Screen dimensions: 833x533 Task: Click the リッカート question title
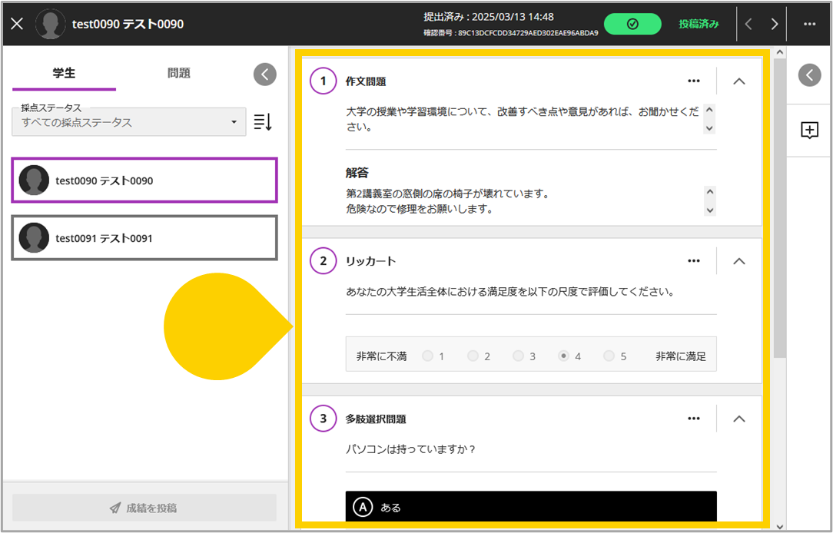click(x=370, y=261)
